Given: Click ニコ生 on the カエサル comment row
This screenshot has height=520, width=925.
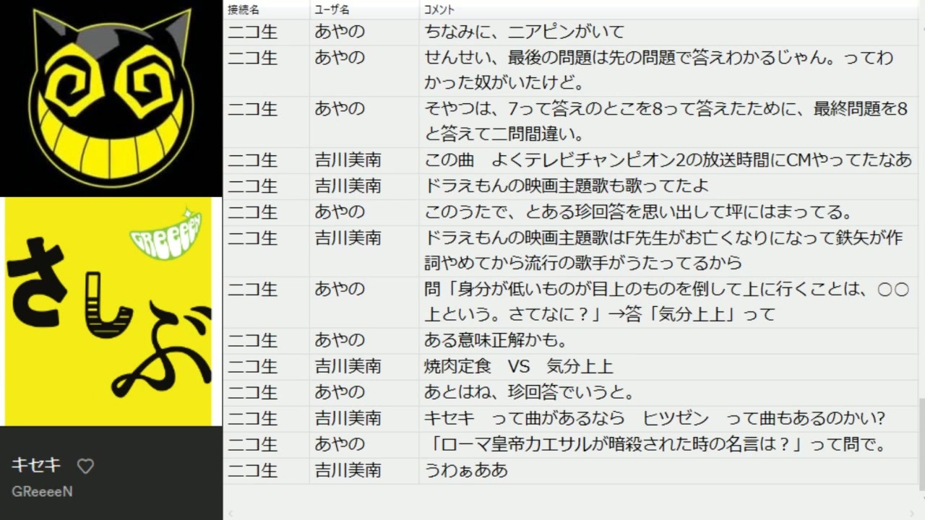Looking at the screenshot, I should pyautogui.click(x=253, y=444).
